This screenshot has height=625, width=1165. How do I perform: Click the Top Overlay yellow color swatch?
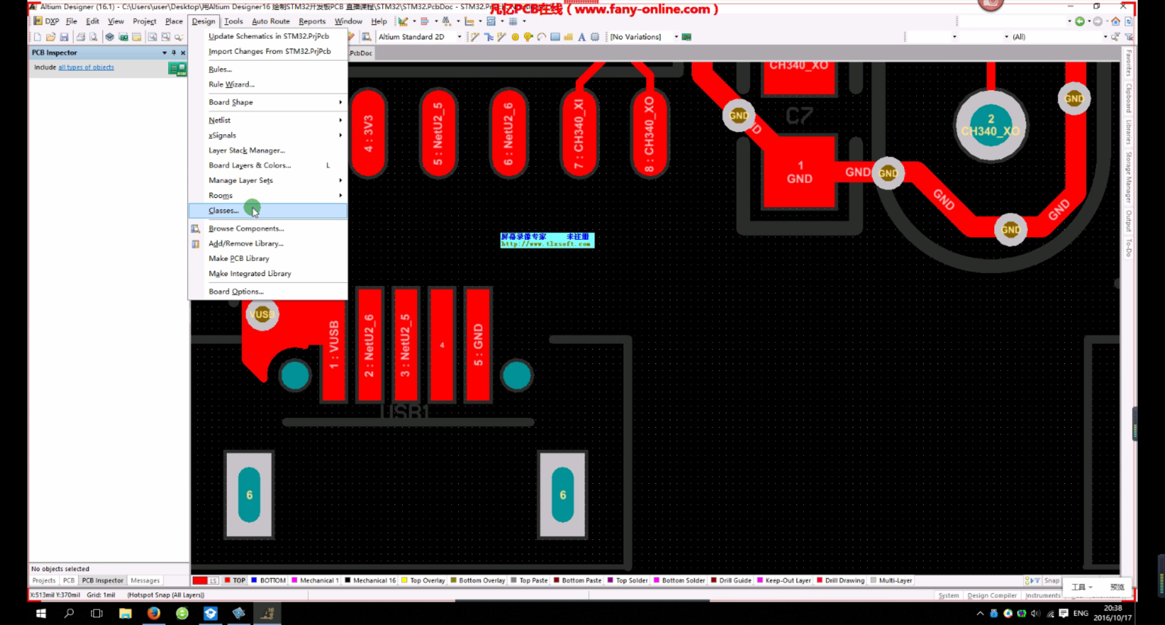point(404,580)
